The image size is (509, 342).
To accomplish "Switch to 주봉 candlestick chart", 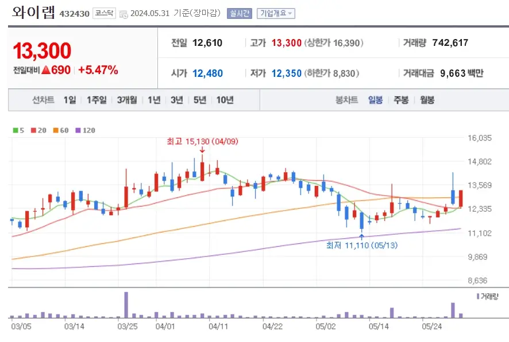I will (x=401, y=100).
